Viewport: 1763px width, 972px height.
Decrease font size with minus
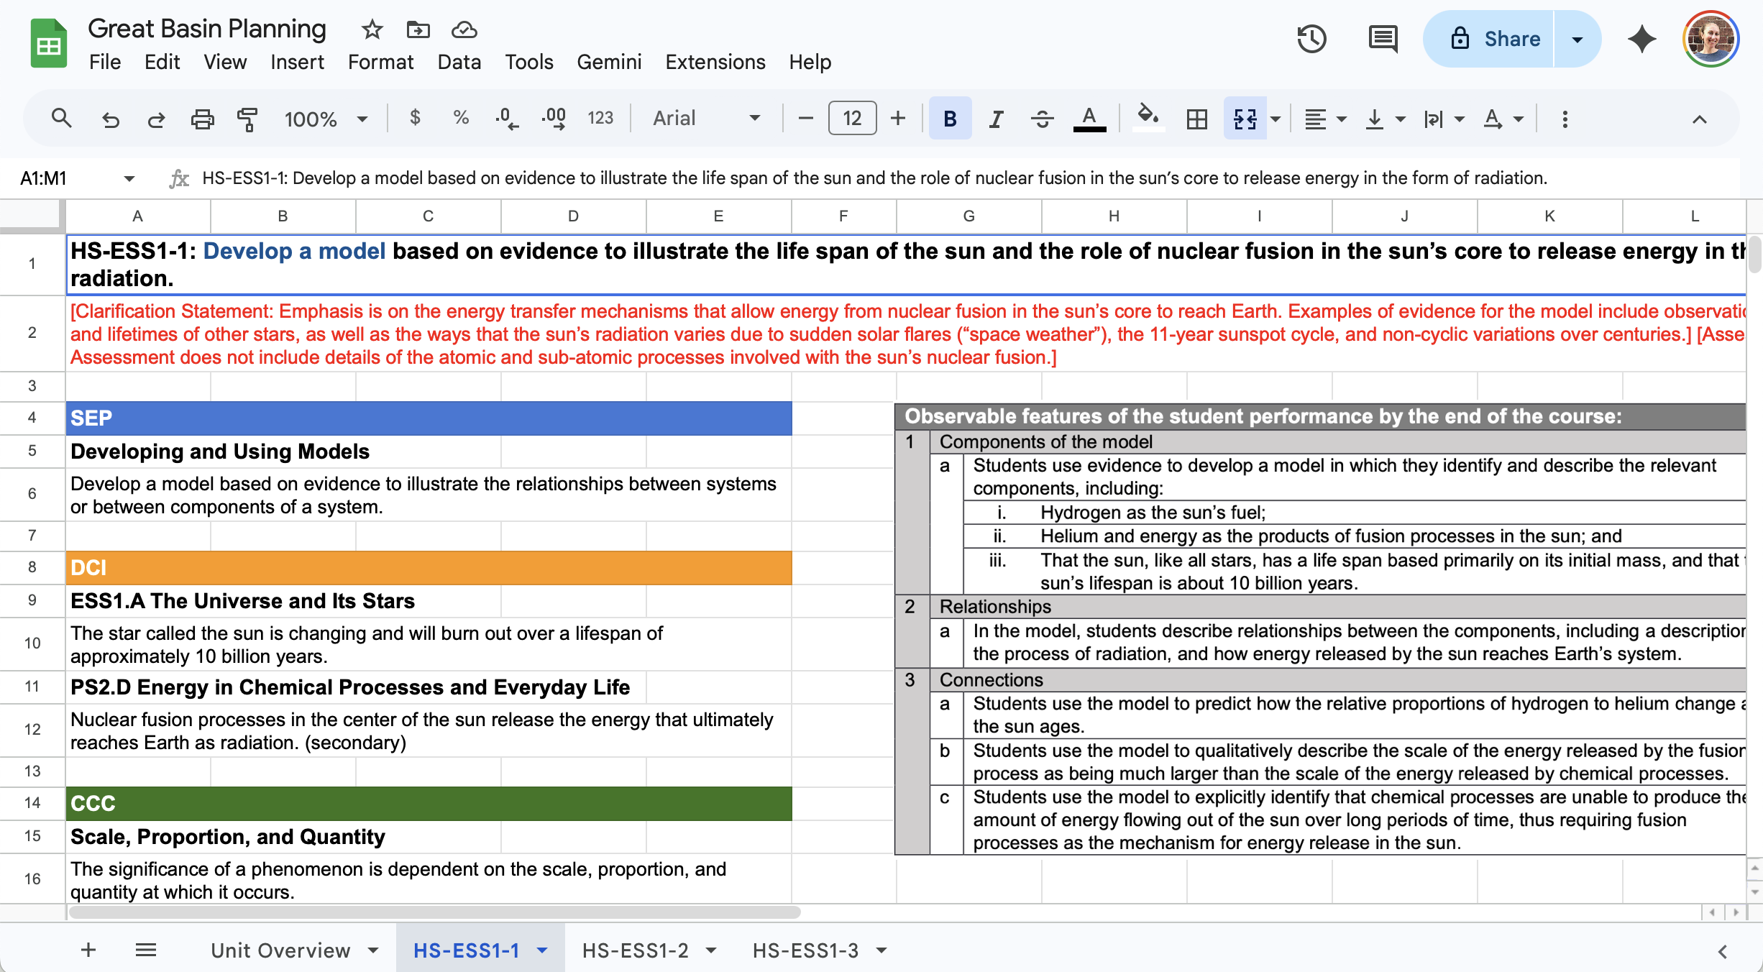point(806,119)
